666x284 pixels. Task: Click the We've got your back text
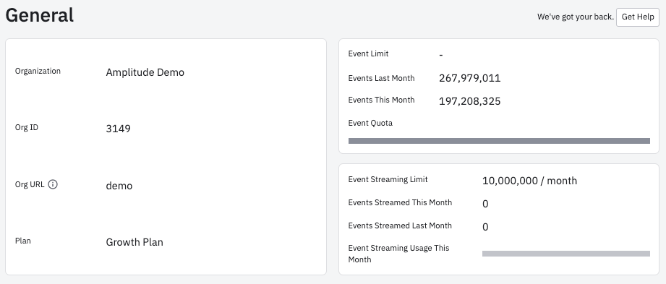tap(576, 17)
